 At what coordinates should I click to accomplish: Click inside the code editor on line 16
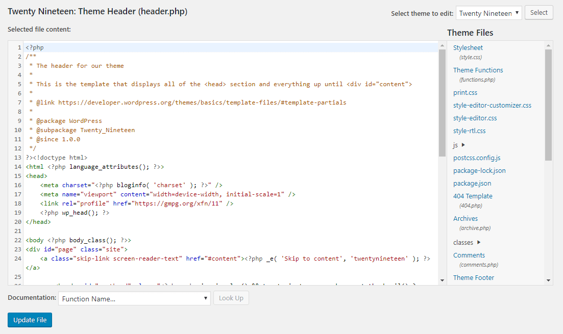click(153, 185)
